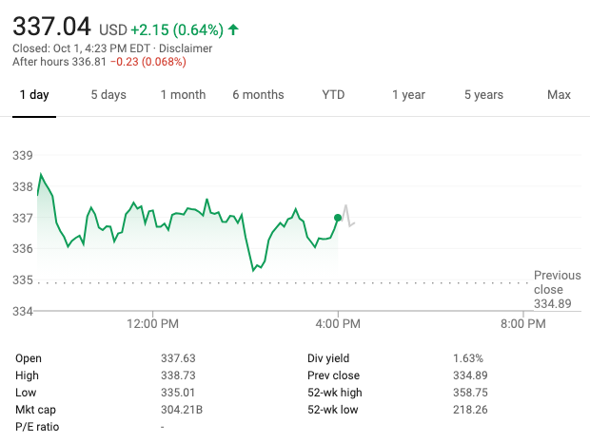Click the gray after-hours line segment
This screenshot has height=443, width=590.
(x=347, y=215)
